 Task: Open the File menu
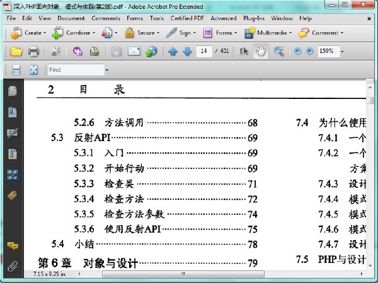(x=11, y=18)
